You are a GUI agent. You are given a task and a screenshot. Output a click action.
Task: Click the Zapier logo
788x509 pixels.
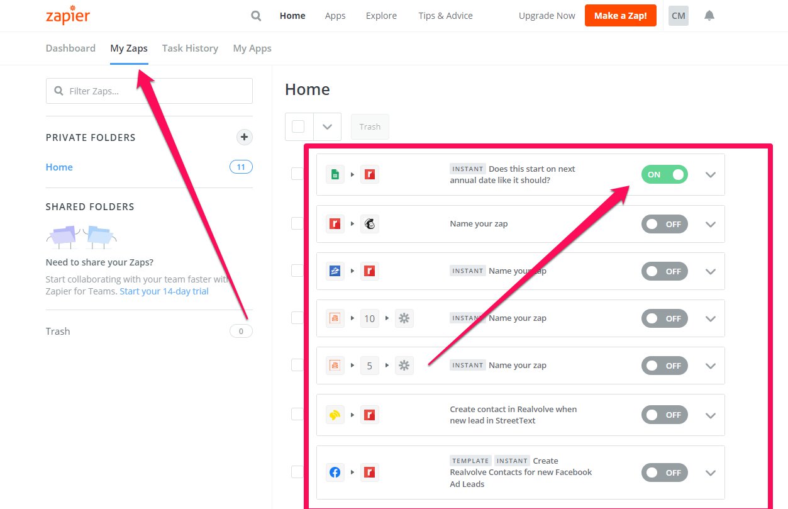[67, 16]
